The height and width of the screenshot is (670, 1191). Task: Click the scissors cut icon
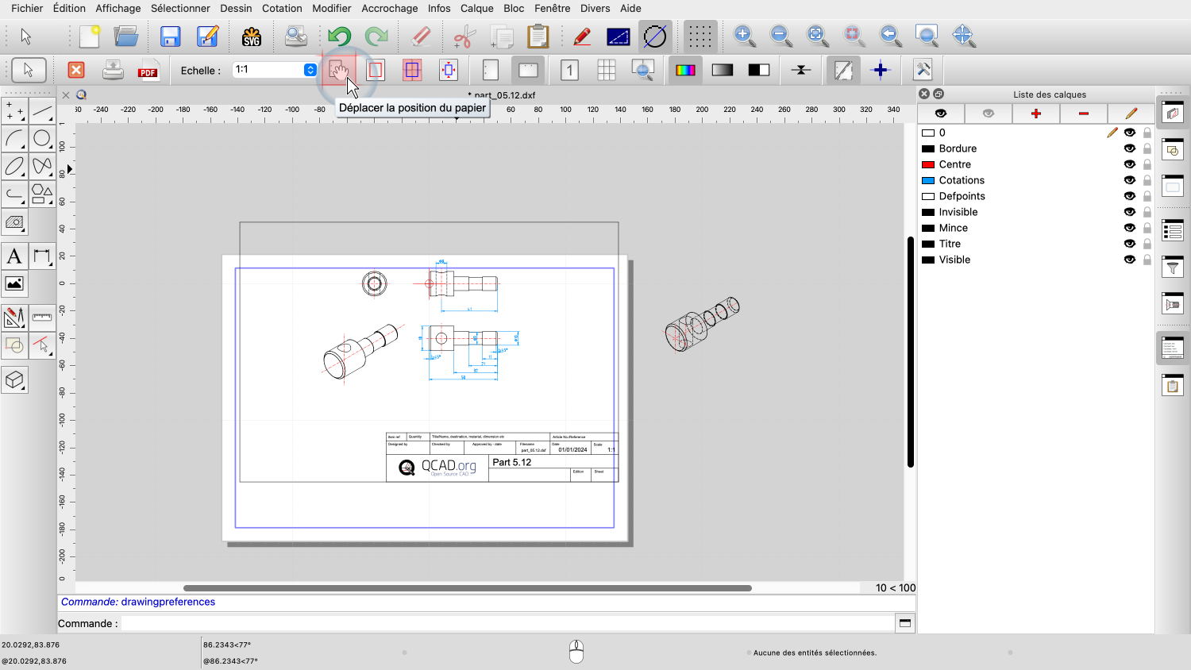click(x=464, y=37)
